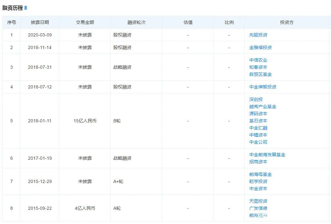The height and width of the screenshot is (224, 331).
Task: Click the 中金公司 link
Action: 258,142
